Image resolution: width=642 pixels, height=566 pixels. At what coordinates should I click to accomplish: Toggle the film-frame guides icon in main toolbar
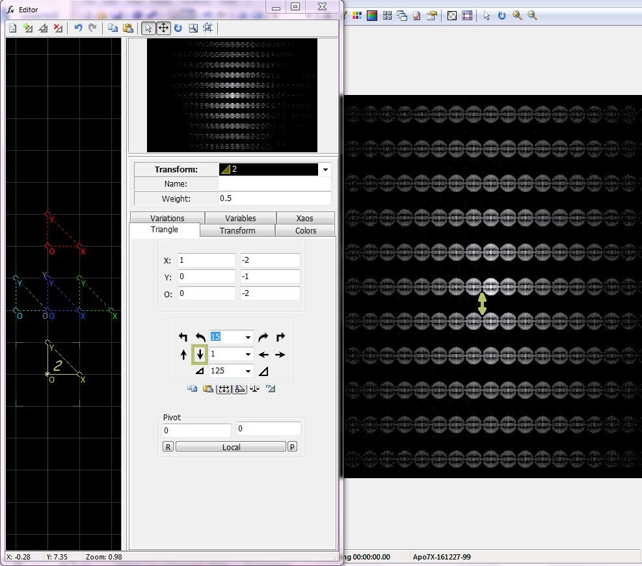[467, 16]
